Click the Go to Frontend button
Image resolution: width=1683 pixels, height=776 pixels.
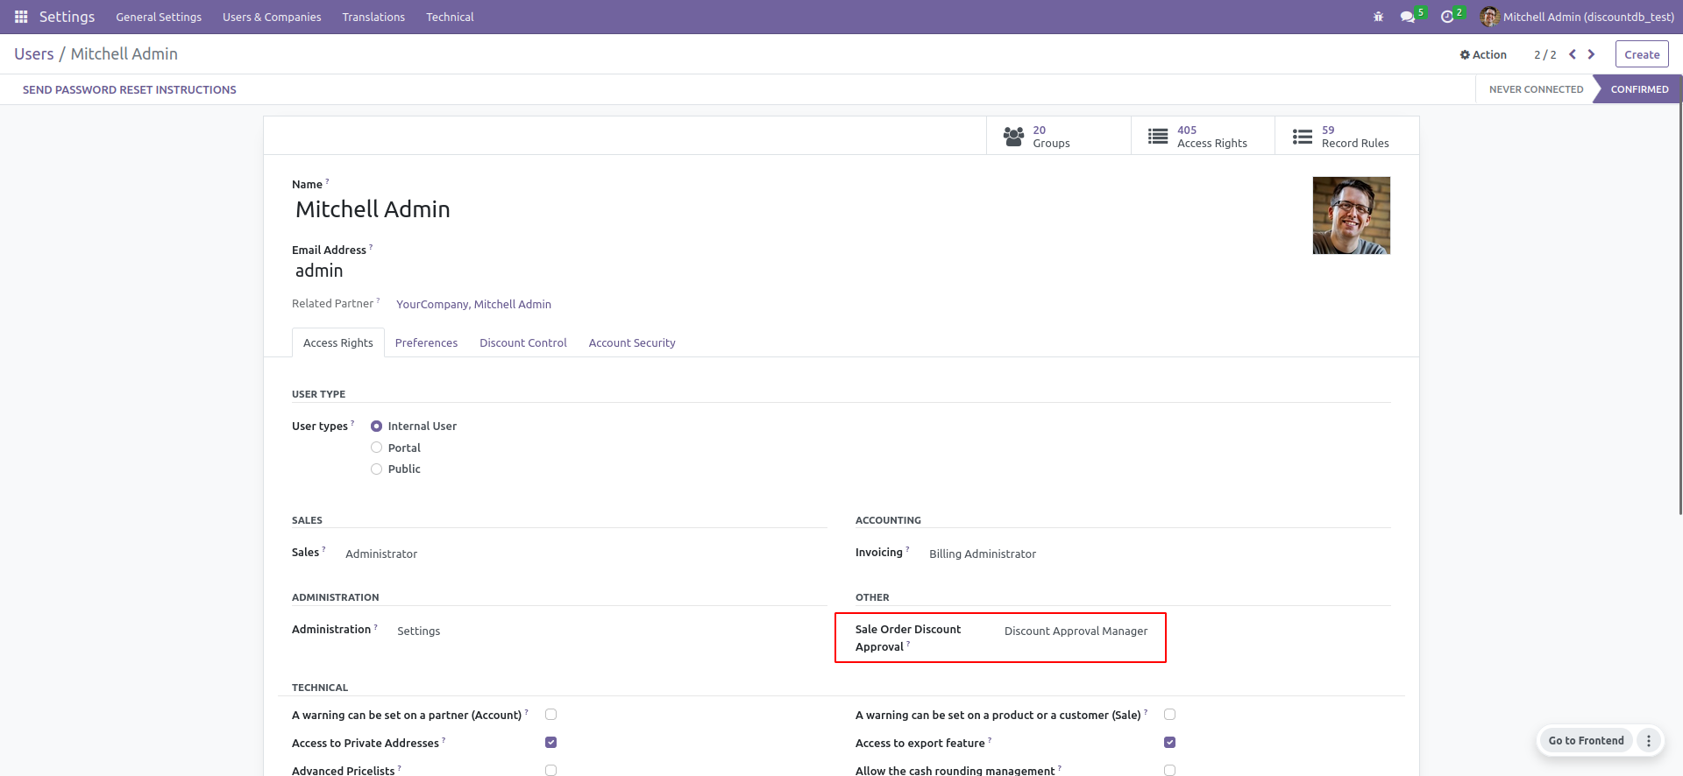pos(1586,741)
